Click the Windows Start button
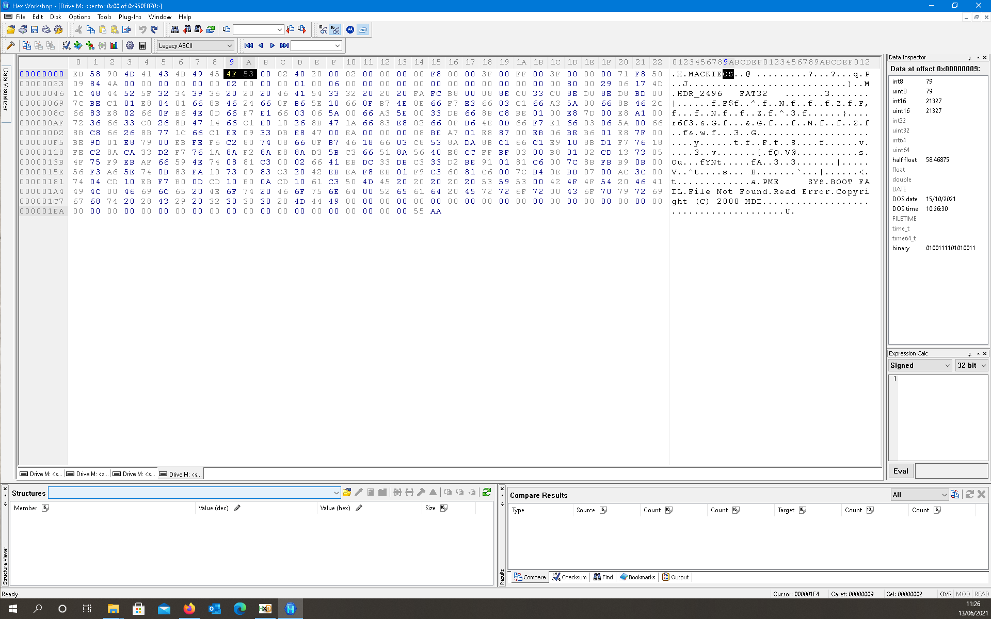991x619 pixels. (12, 609)
